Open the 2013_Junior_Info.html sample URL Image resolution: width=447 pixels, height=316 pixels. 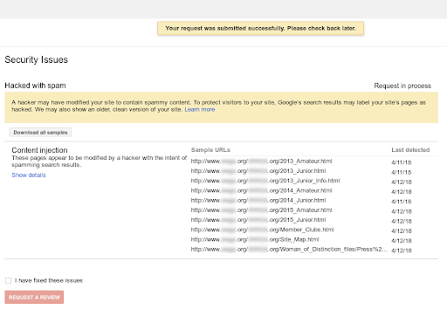tap(265, 181)
